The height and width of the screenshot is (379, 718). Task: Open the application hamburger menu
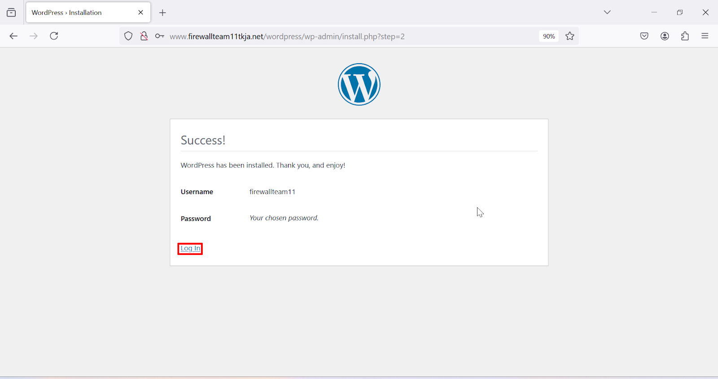[x=705, y=36]
